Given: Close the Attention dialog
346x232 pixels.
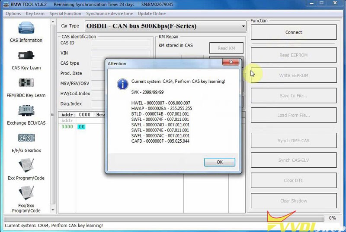Looking at the screenshot, I should tap(231, 62).
